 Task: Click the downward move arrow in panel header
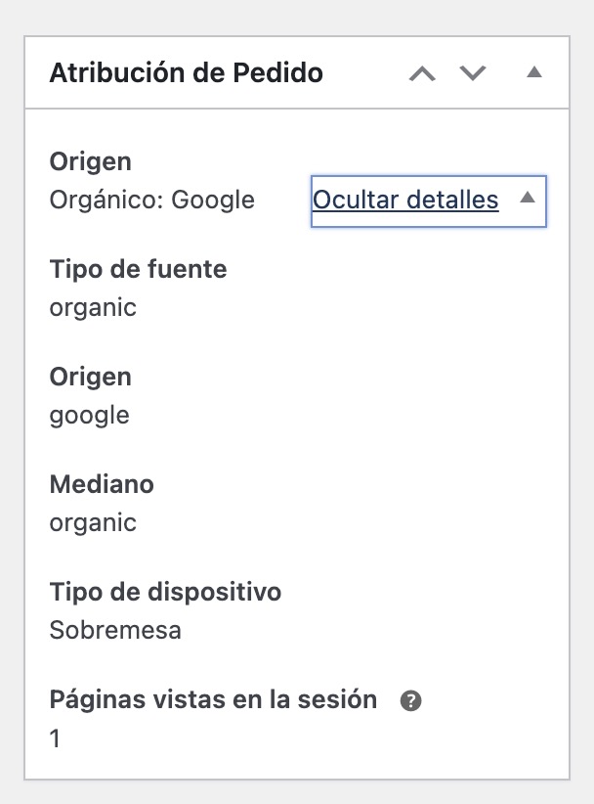(472, 72)
